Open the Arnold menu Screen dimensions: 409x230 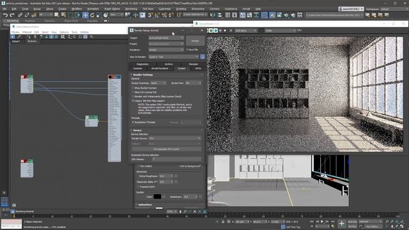tap(246, 9)
